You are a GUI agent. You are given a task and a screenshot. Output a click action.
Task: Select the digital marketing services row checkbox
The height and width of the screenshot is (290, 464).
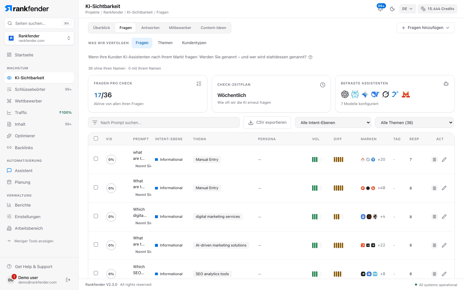(96, 216)
